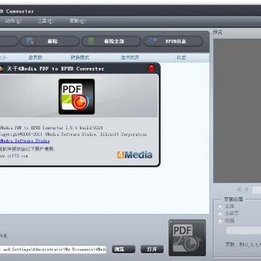Close the About 4Media dialog
The height and width of the screenshot is (261, 261).
(152, 68)
